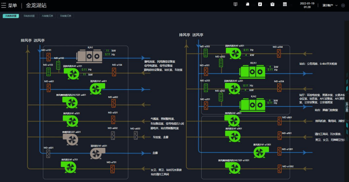Screen dimensions: 349x182
Task: Click the table grid icon in header
Action: click(x=285, y=4)
